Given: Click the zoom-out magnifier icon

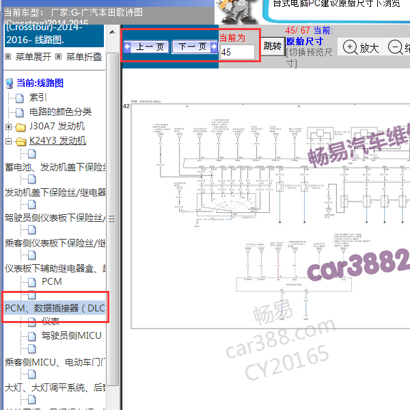Looking at the screenshot, I should pyautogui.click(x=395, y=47).
